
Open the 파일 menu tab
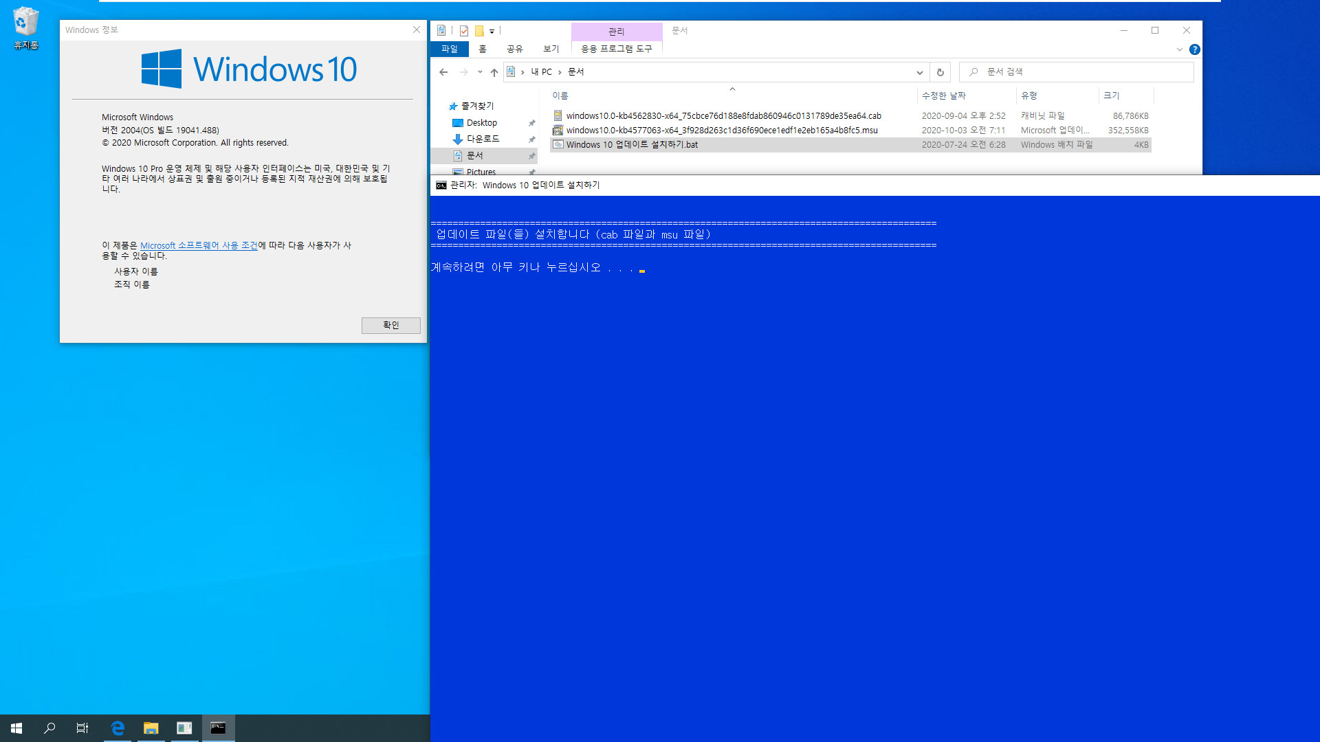click(x=450, y=49)
